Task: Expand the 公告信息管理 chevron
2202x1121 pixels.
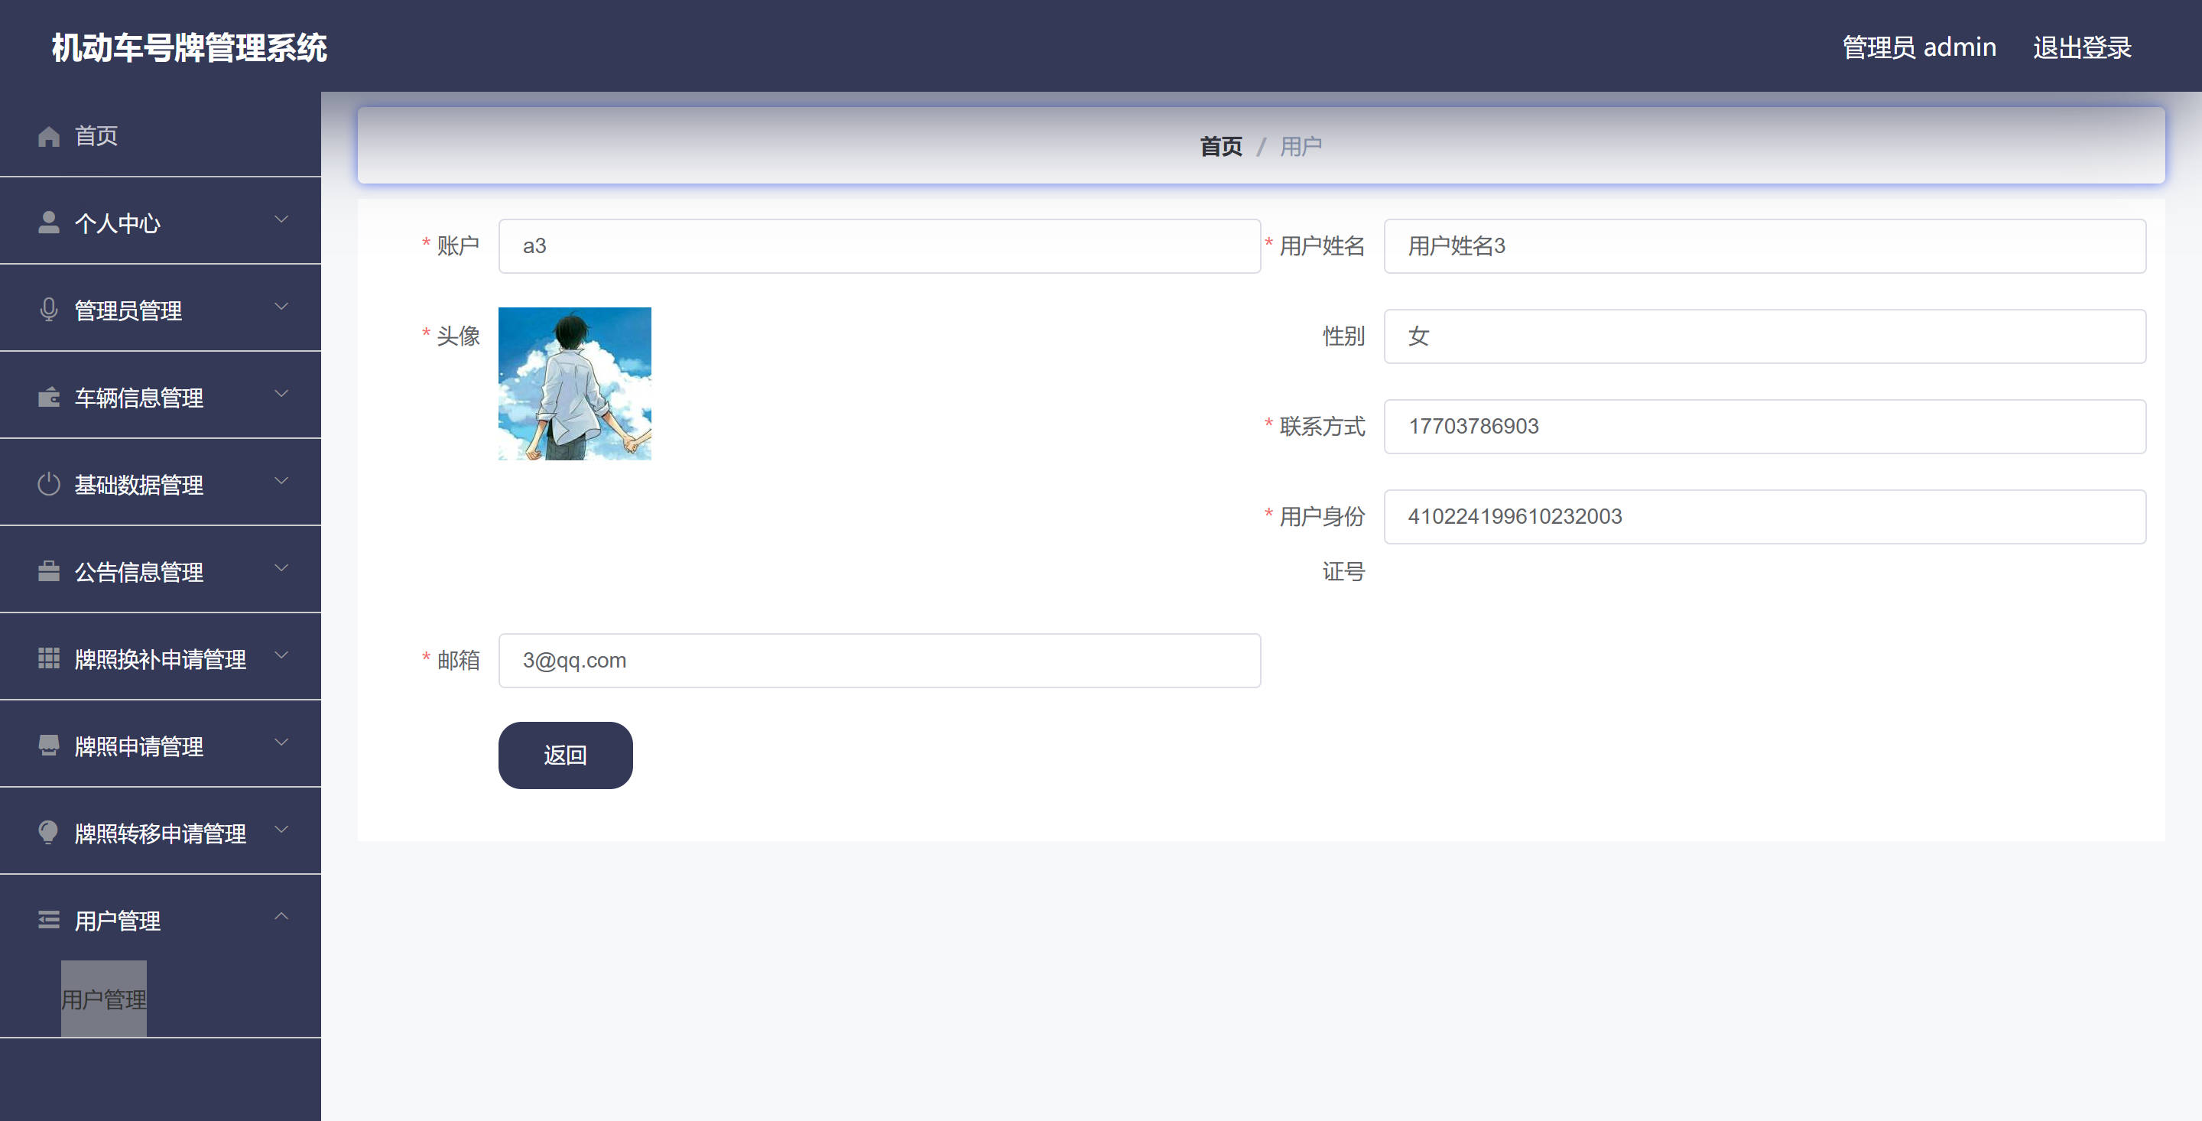Action: point(281,569)
